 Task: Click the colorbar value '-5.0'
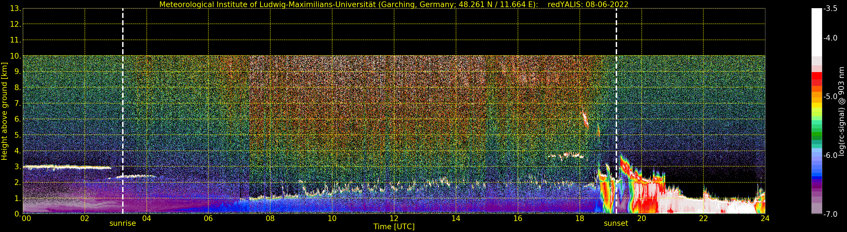point(830,96)
